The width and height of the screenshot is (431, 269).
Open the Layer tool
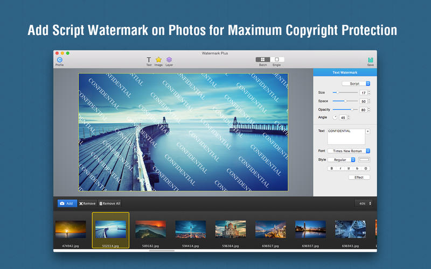(x=169, y=60)
